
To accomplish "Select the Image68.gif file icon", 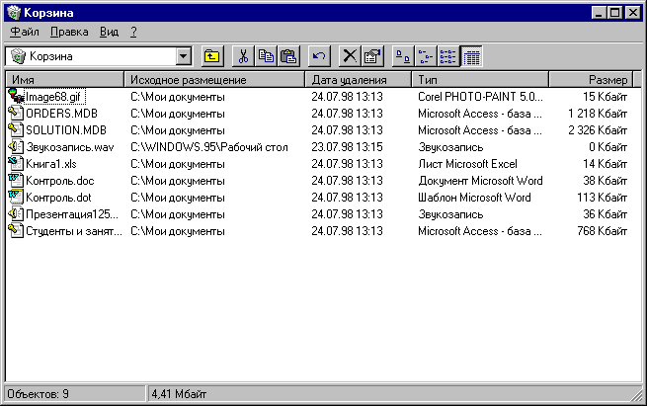I will (x=15, y=97).
